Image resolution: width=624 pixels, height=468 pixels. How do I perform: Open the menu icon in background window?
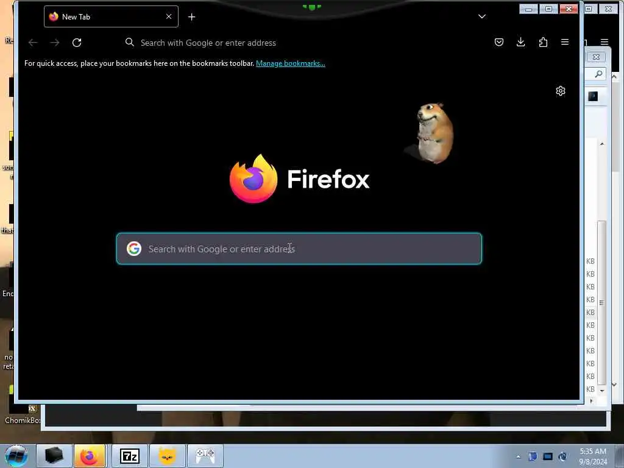(x=604, y=42)
